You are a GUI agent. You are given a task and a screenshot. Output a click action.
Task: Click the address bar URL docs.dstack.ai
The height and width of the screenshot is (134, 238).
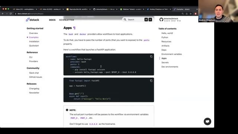click(x=30, y=14)
